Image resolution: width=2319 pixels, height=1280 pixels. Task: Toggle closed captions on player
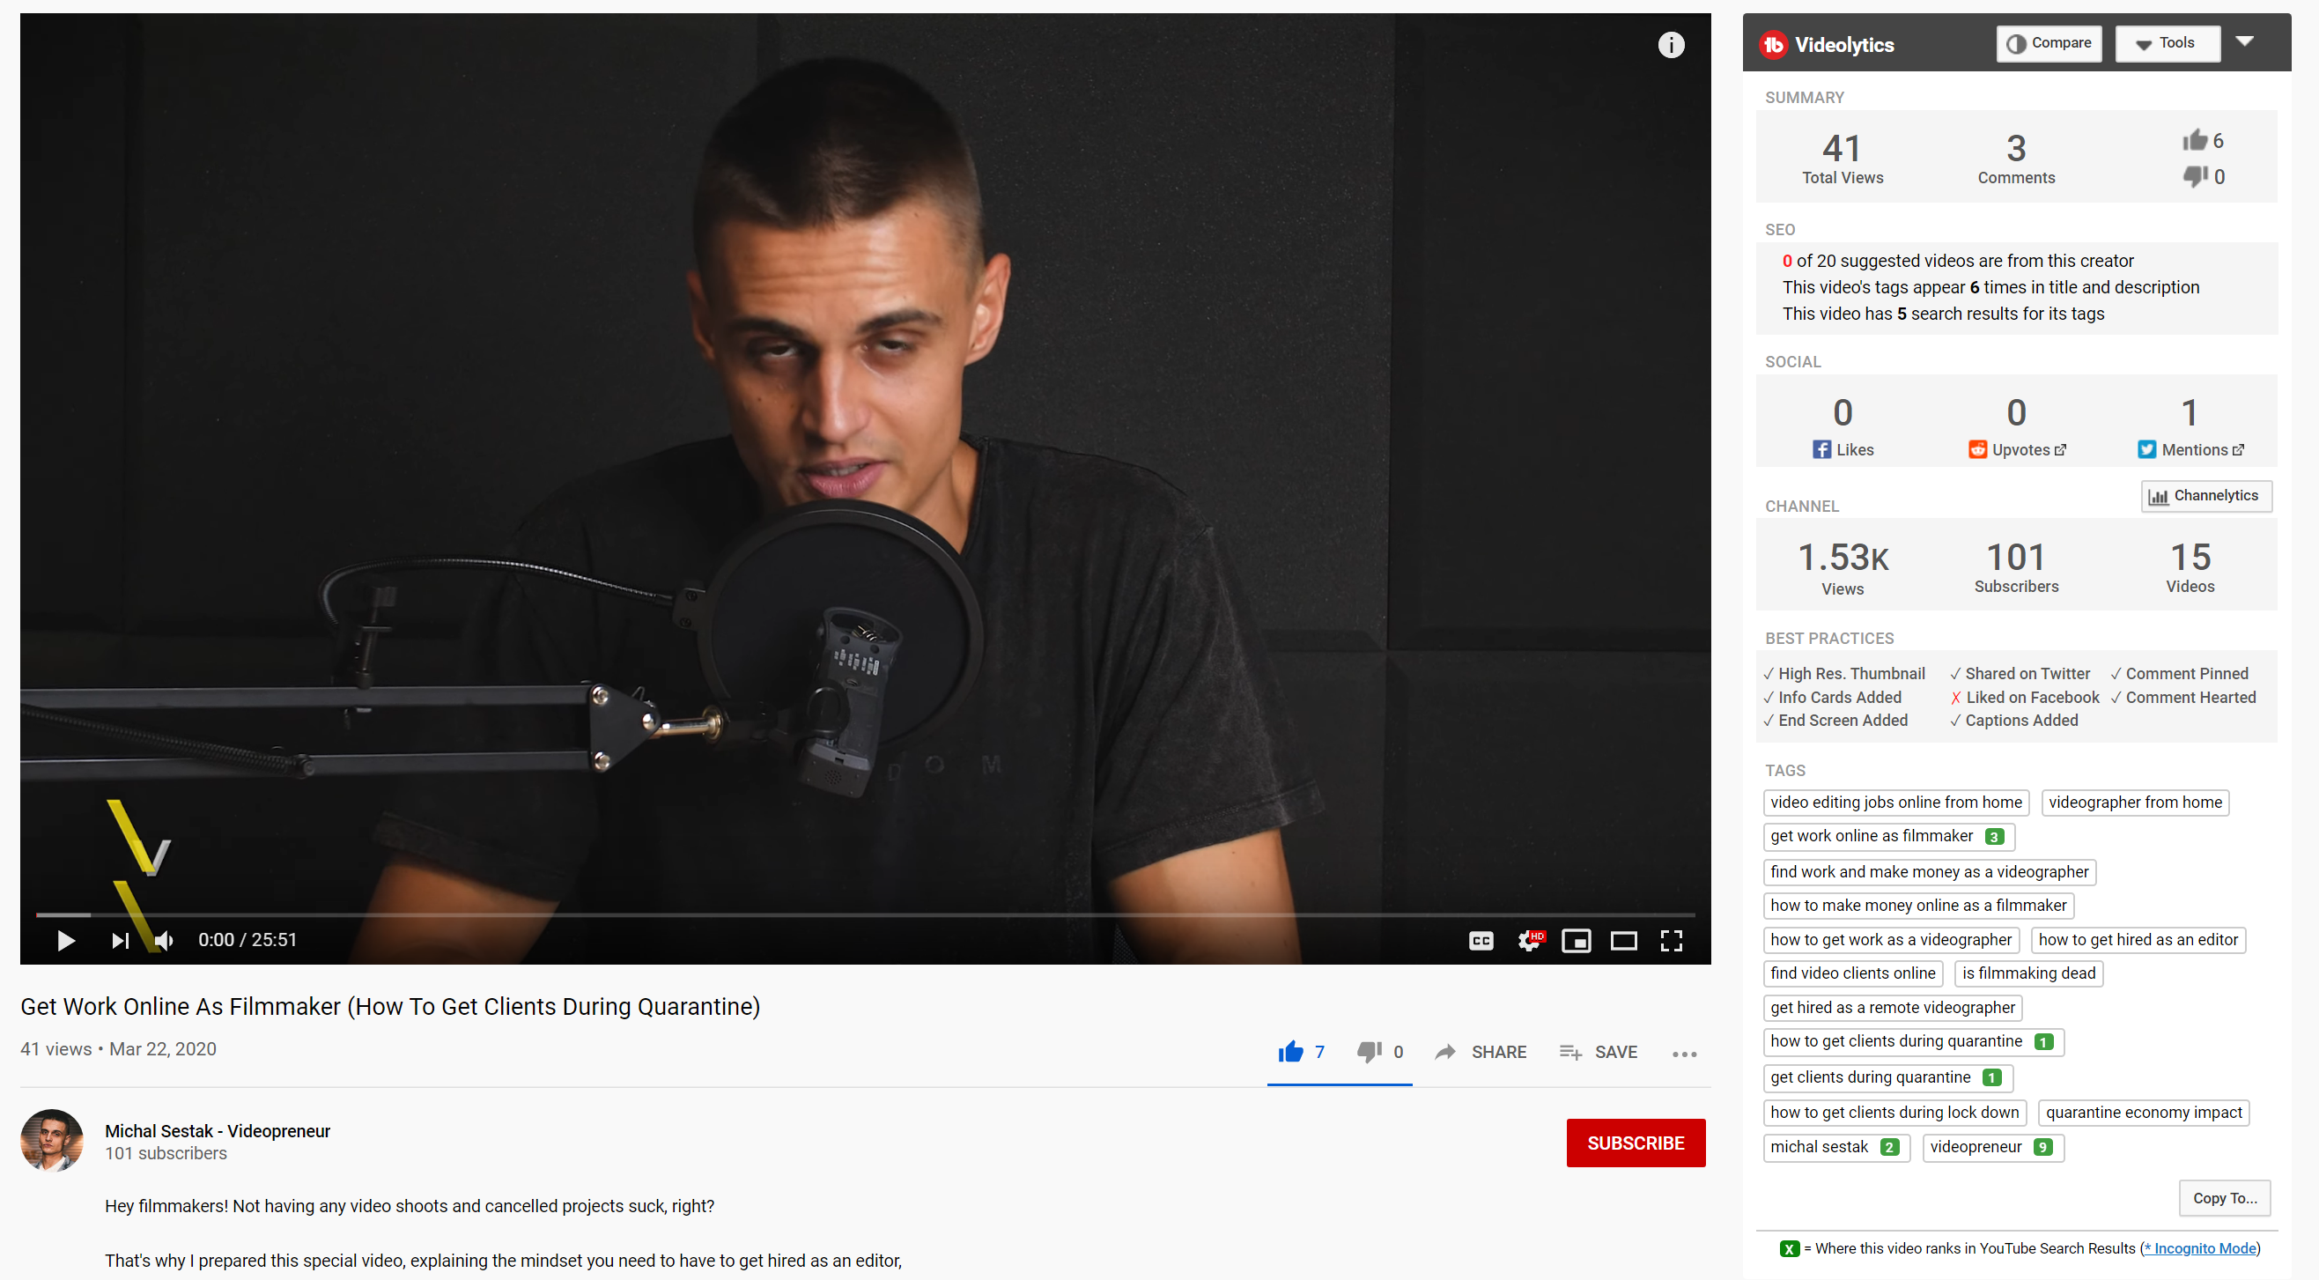tap(1481, 941)
